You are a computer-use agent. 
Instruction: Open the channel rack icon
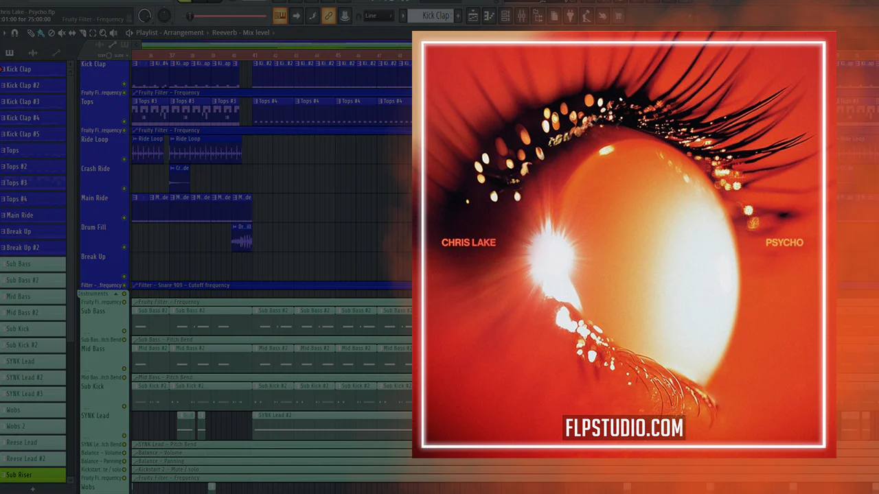(505, 16)
